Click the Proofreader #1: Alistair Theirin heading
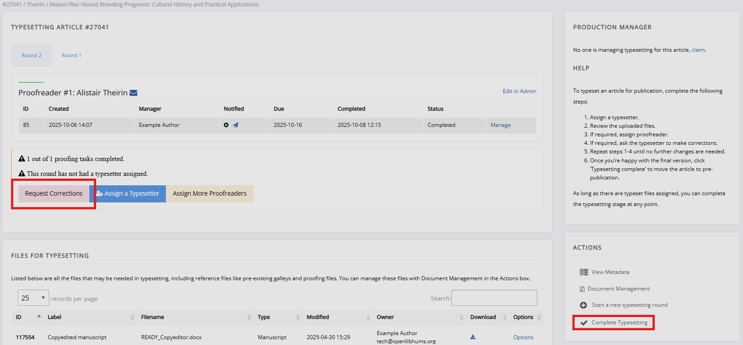743x345 pixels. [x=73, y=93]
